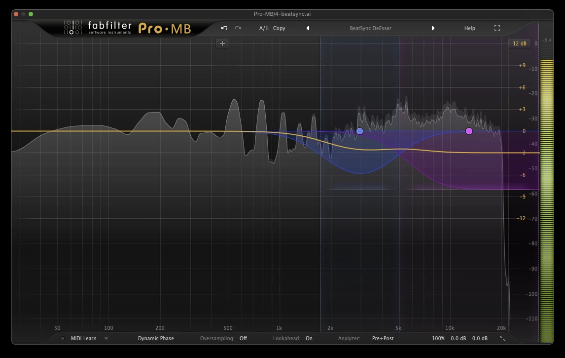Copy settings with the Copy button
565x358 pixels.
pyautogui.click(x=279, y=28)
